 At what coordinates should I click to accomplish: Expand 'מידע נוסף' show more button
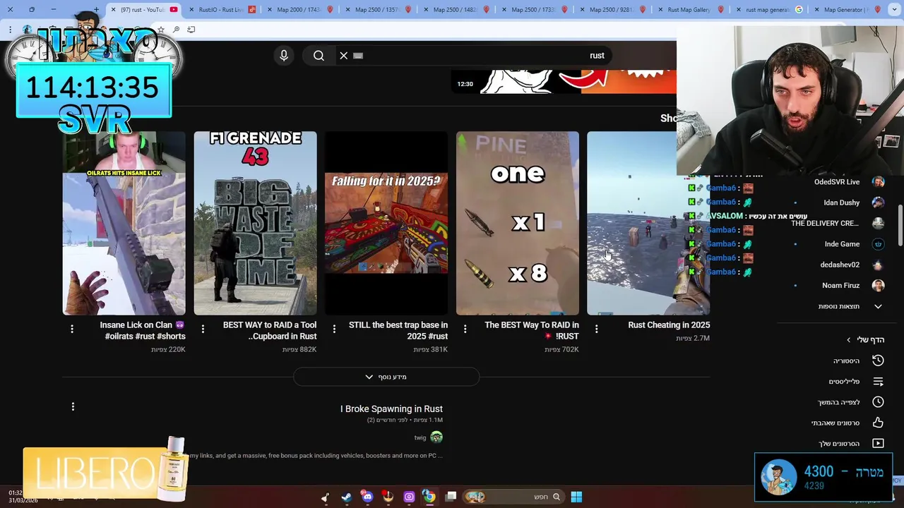(x=386, y=377)
